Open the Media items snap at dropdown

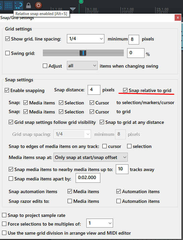click(x=91, y=157)
